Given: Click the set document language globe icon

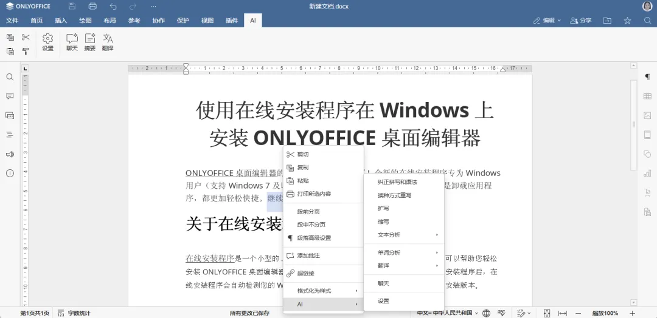Looking at the screenshot, I should tap(486, 313).
